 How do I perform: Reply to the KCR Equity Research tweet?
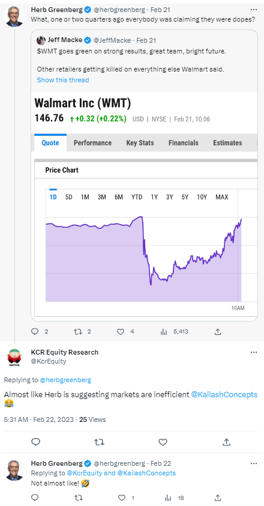36,442
